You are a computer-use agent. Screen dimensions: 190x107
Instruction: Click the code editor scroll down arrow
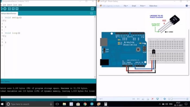click(95, 77)
